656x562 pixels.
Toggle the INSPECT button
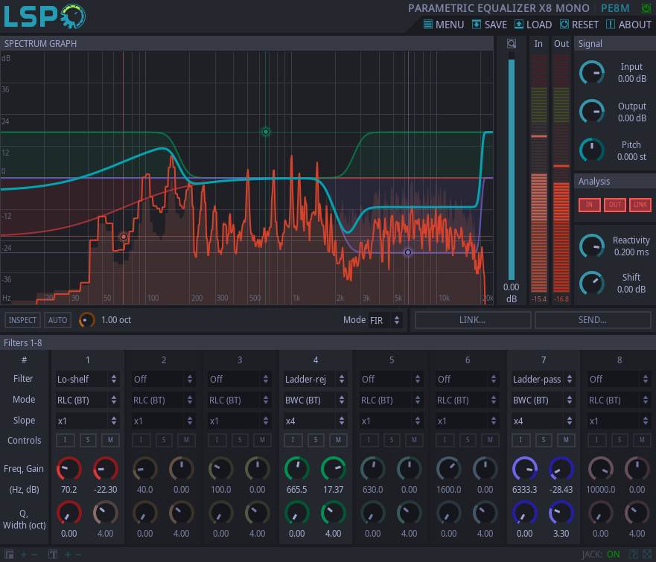[x=22, y=320]
